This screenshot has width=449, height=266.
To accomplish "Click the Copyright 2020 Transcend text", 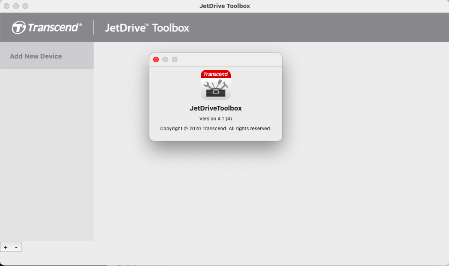I will (x=216, y=129).
